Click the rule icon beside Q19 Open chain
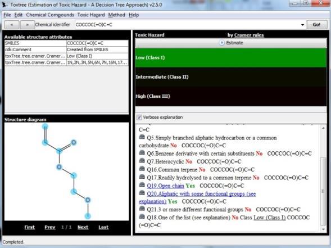The height and width of the screenshot is (248, 331). pyautogui.click(x=142, y=185)
